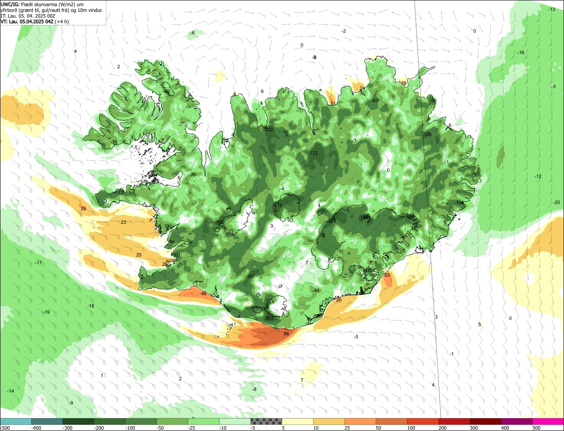
Task: Click the flux value -13 in the upper-right corner
Action: 551,9
